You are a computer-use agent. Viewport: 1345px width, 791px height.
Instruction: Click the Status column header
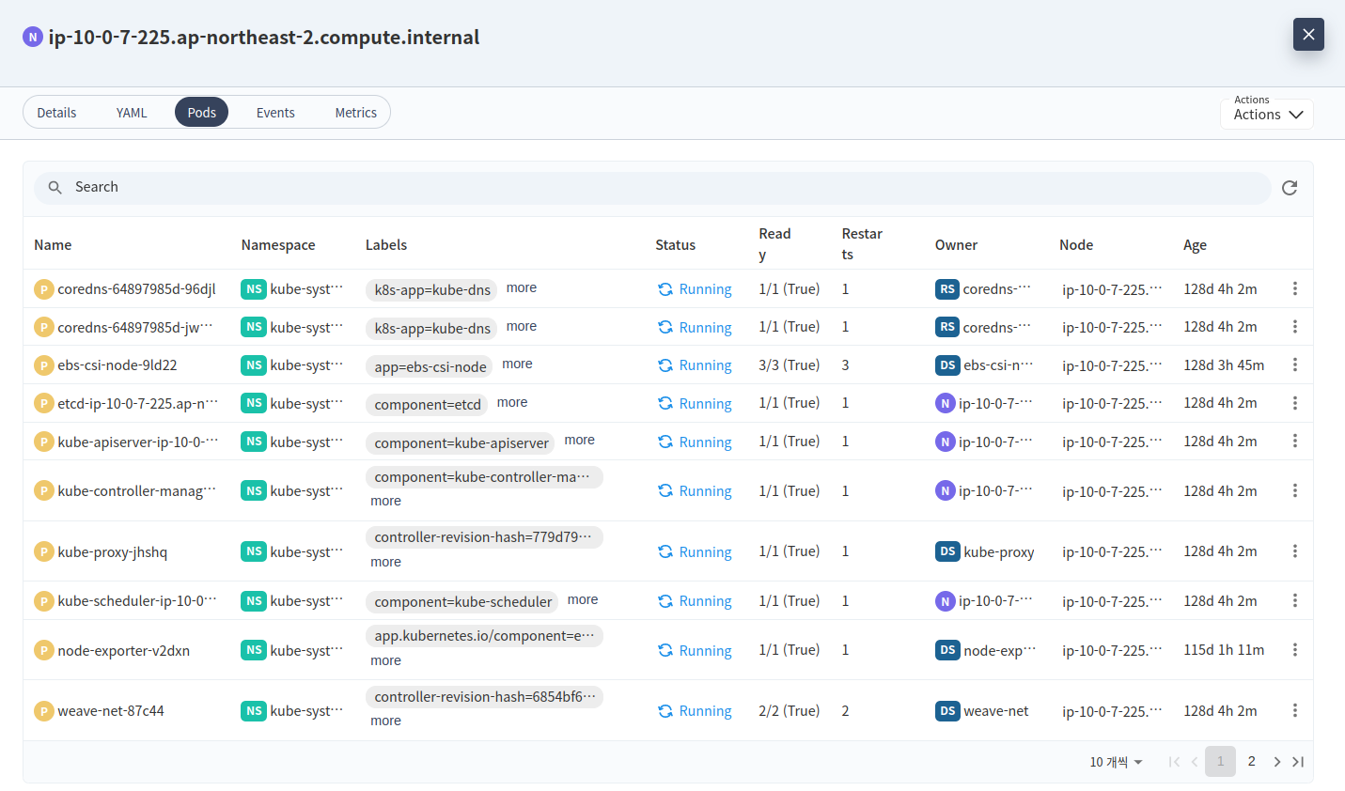click(x=675, y=245)
